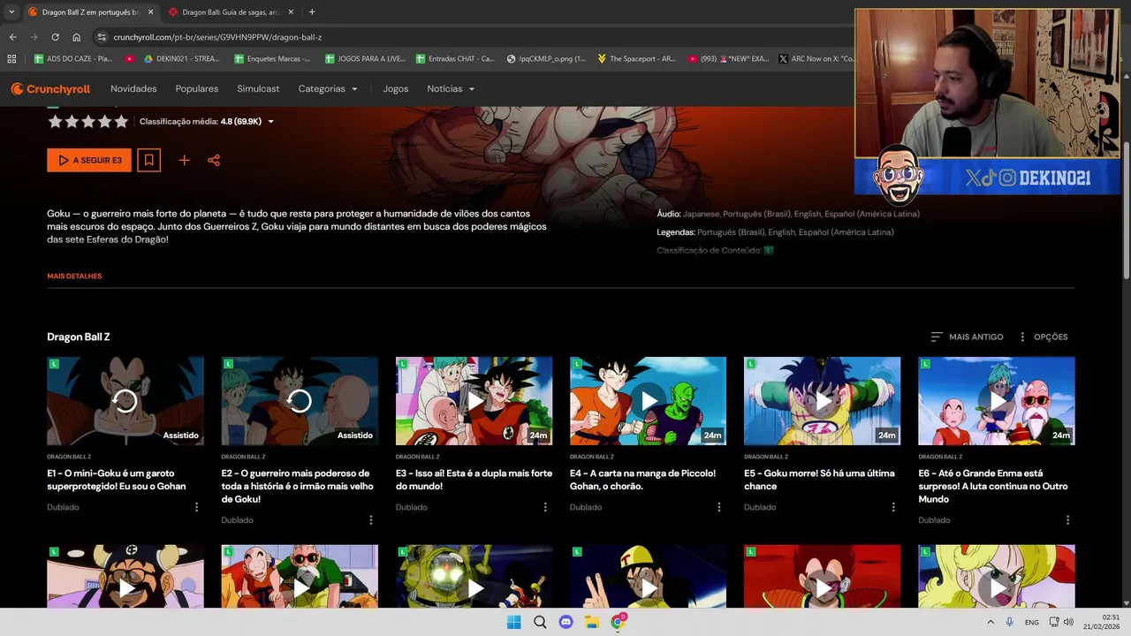Show hidden system tray icons
1131x636 pixels.
click(x=990, y=622)
